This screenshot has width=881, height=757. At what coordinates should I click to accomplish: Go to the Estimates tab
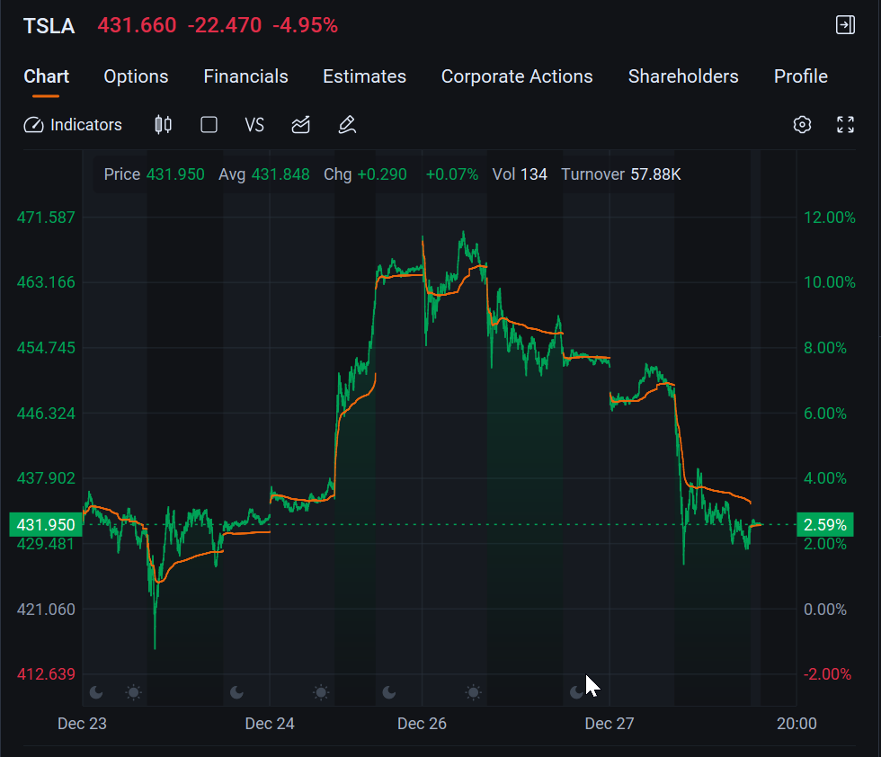click(364, 76)
